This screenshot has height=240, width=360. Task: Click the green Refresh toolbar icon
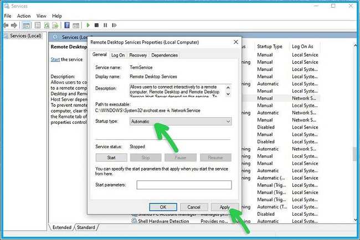pos(47,25)
